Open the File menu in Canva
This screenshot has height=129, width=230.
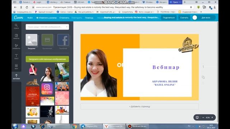[x=30, y=18]
